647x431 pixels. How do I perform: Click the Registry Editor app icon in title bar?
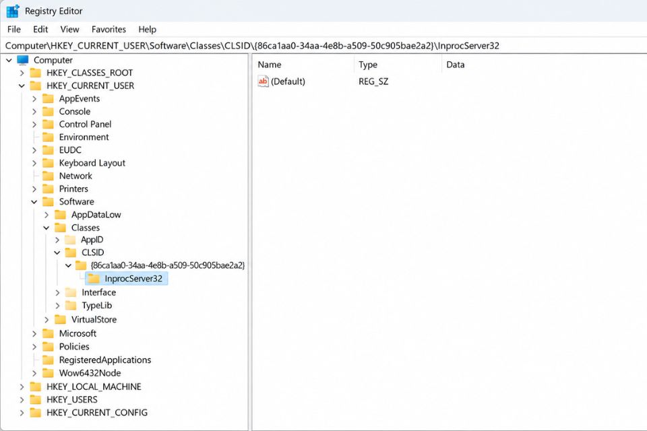pos(12,11)
